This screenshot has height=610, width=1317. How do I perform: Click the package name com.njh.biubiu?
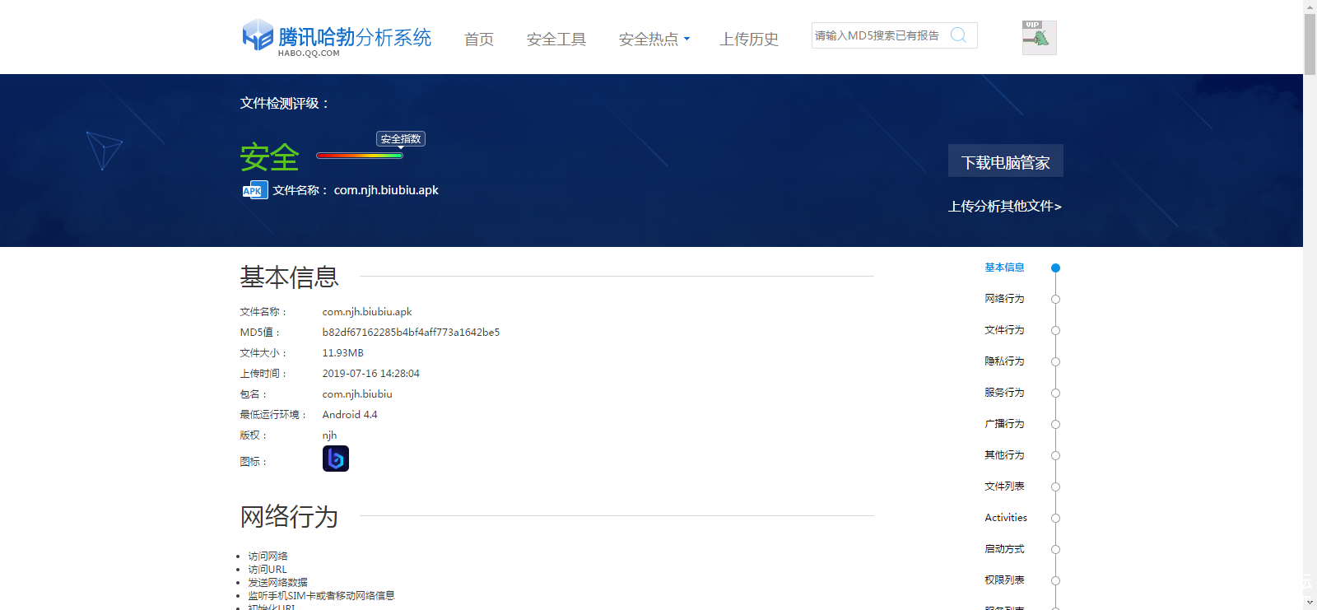click(357, 394)
